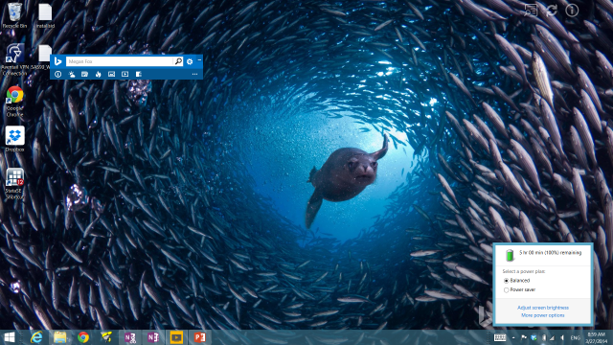The image size is (613, 345).
Task: Open the yellow video app on taskbar
Action: pyautogui.click(x=176, y=337)
